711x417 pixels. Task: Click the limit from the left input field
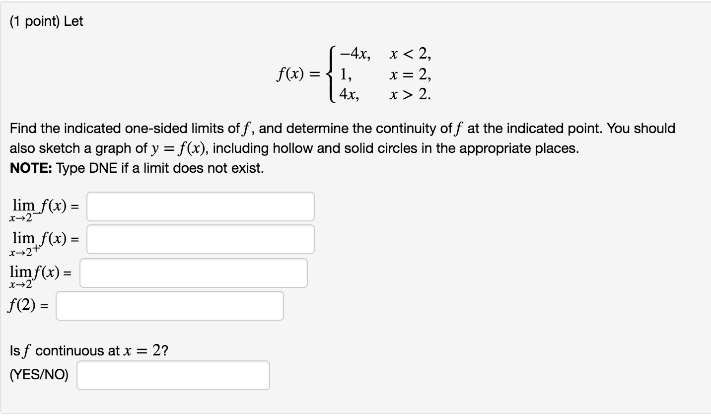coord(200,207)
